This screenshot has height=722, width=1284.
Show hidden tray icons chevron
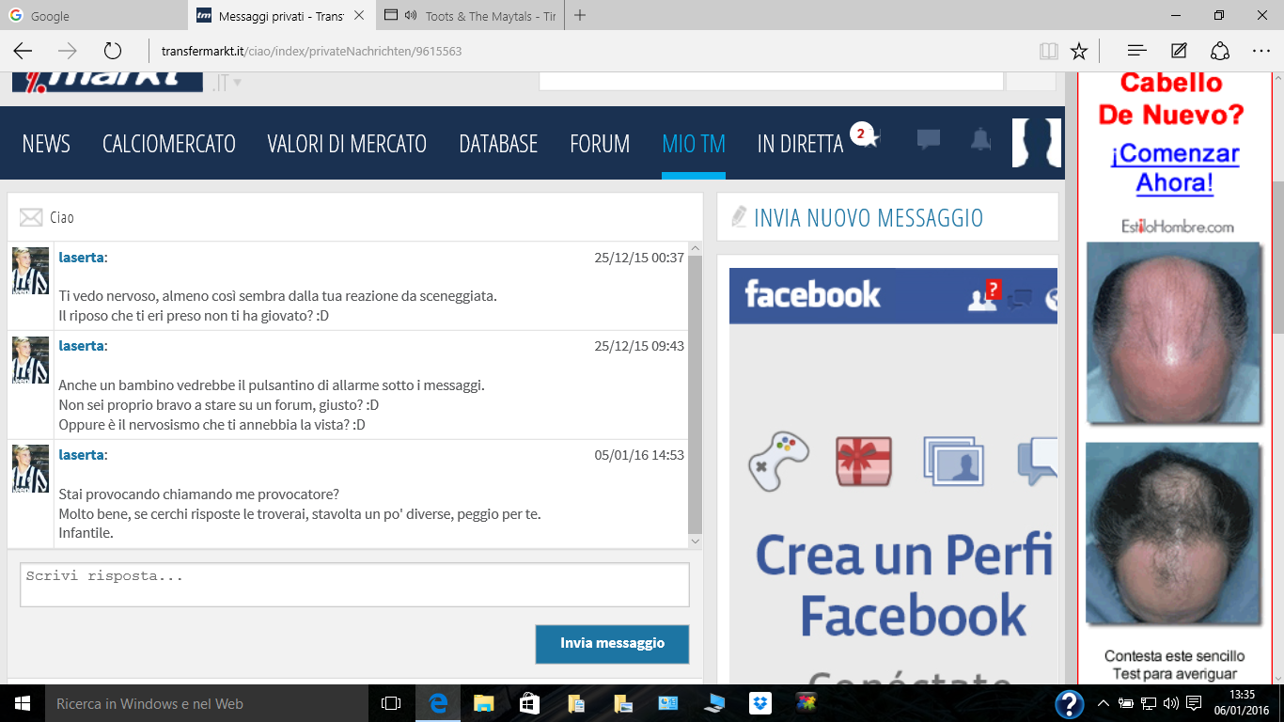[x=1104, y=703]
